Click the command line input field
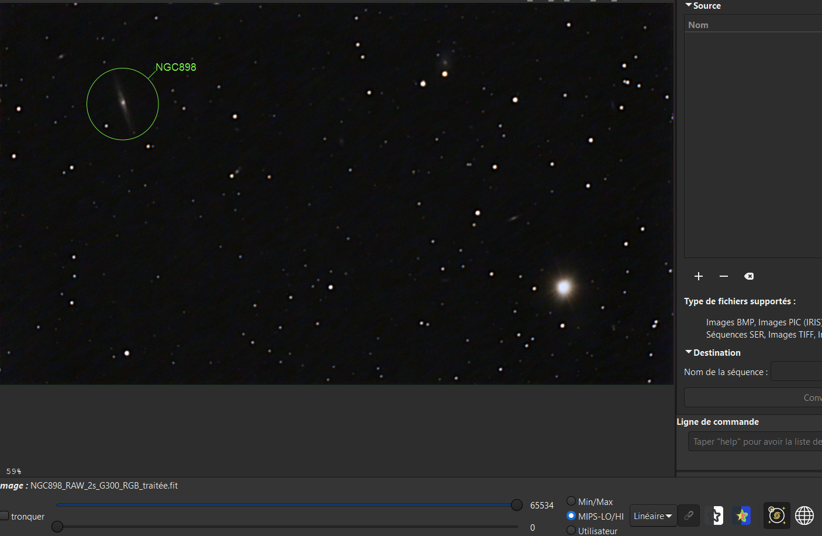The width and height of the screenshot is (822, 536). point(755,441)
